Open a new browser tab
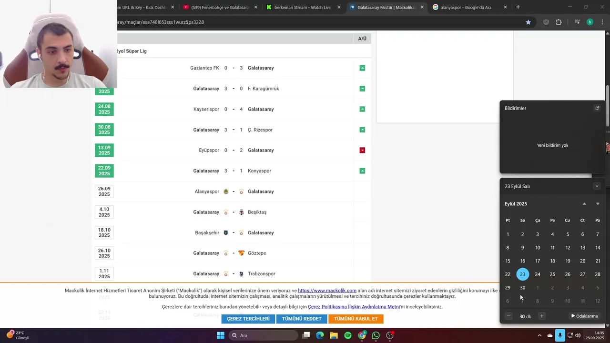 518,7
